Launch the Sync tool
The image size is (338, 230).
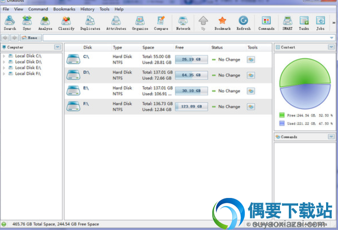[x=27, y=23]
